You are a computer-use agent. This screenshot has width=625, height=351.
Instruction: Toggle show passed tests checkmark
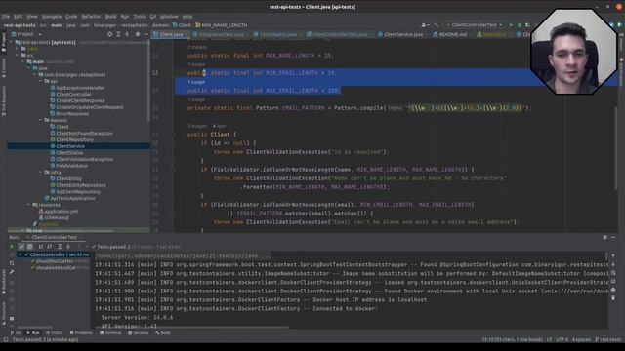pos(21,247)
